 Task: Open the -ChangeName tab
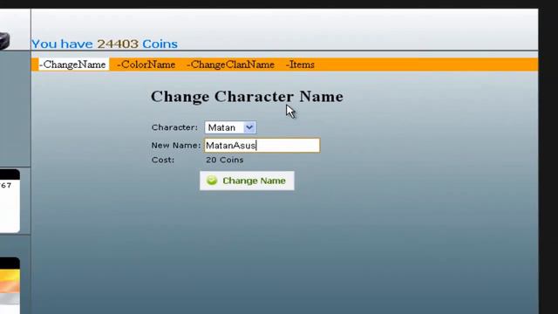point(73,65)
